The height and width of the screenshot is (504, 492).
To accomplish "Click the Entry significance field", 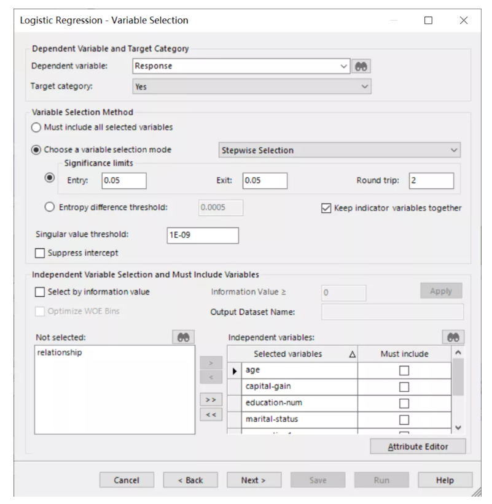I will pyautogui.click(x=124, y=181).
